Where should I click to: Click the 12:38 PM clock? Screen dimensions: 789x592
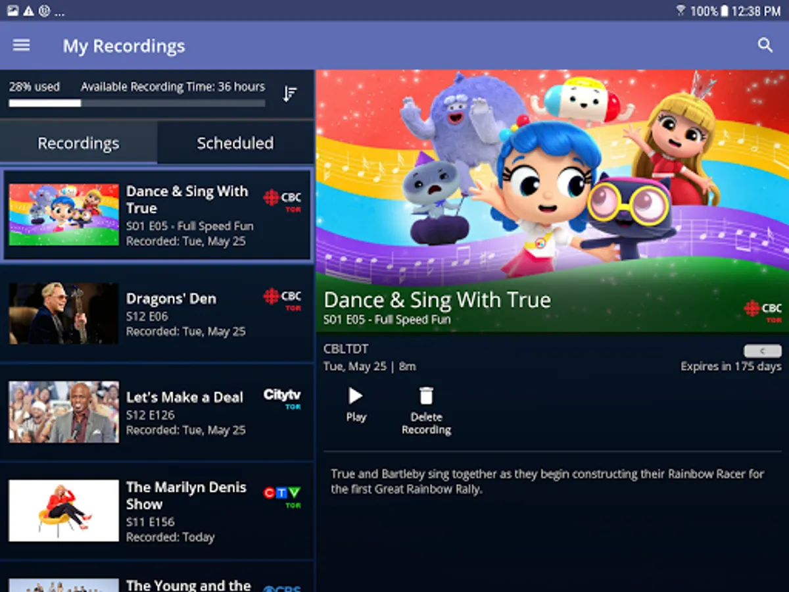tap(755, 11)
